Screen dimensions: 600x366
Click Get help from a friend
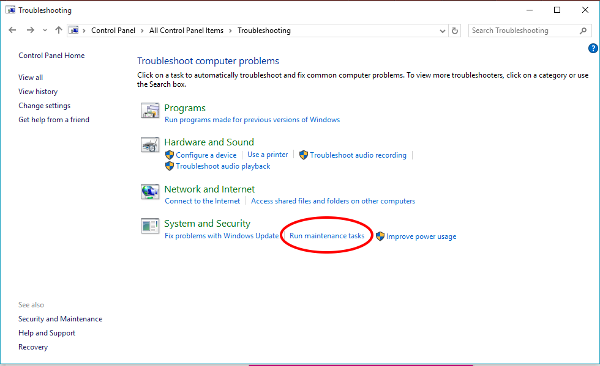pos(54,120)
